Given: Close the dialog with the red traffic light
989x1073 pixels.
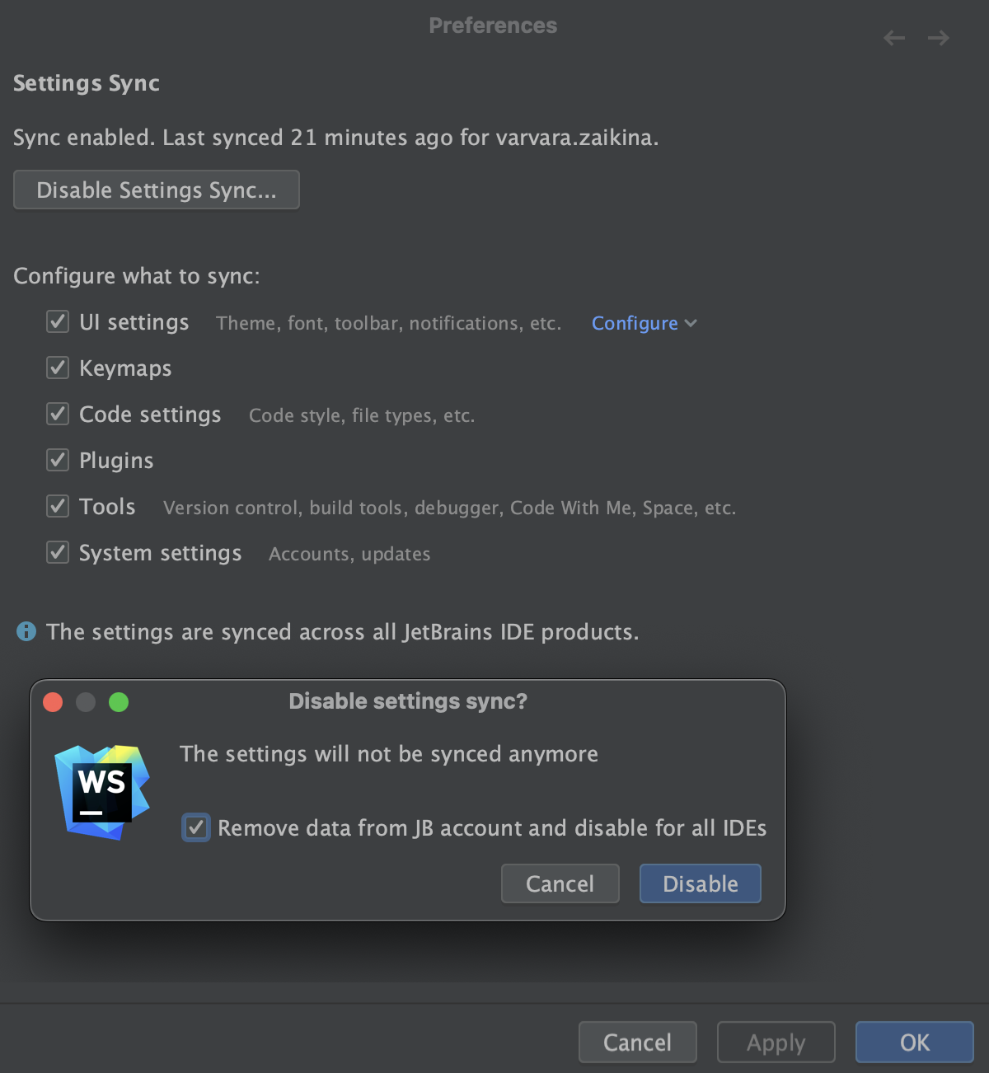Looking at the screenshot, I should 52,701.
